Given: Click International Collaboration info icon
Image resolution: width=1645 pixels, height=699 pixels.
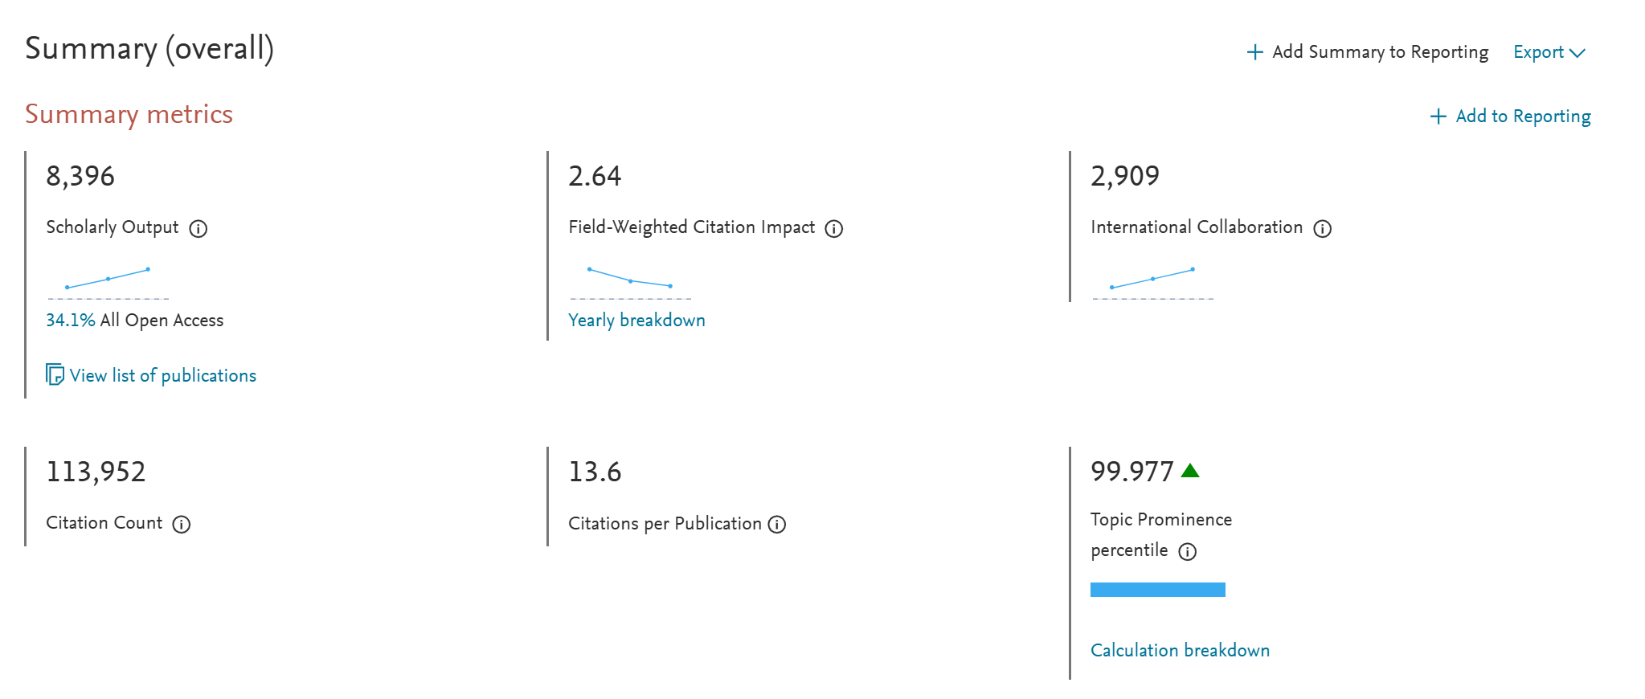Looking at the screenshot, I should (x=1322, y=229).
